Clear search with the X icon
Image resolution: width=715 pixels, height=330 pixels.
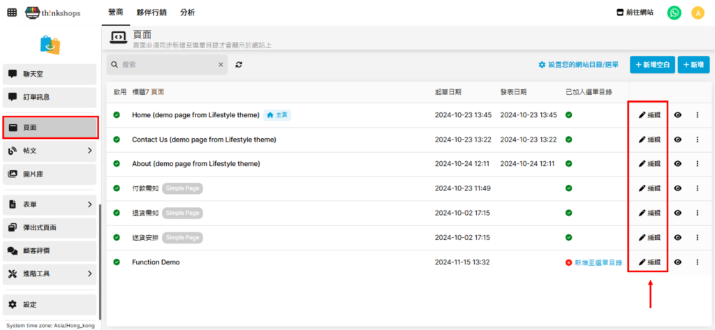[221, 65]
